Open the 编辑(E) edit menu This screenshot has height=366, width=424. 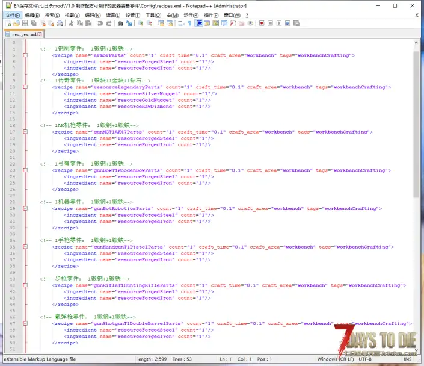32,16
